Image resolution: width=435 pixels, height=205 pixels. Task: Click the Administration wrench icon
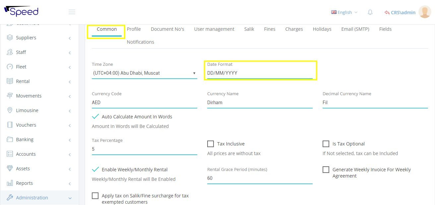[10, 198]
